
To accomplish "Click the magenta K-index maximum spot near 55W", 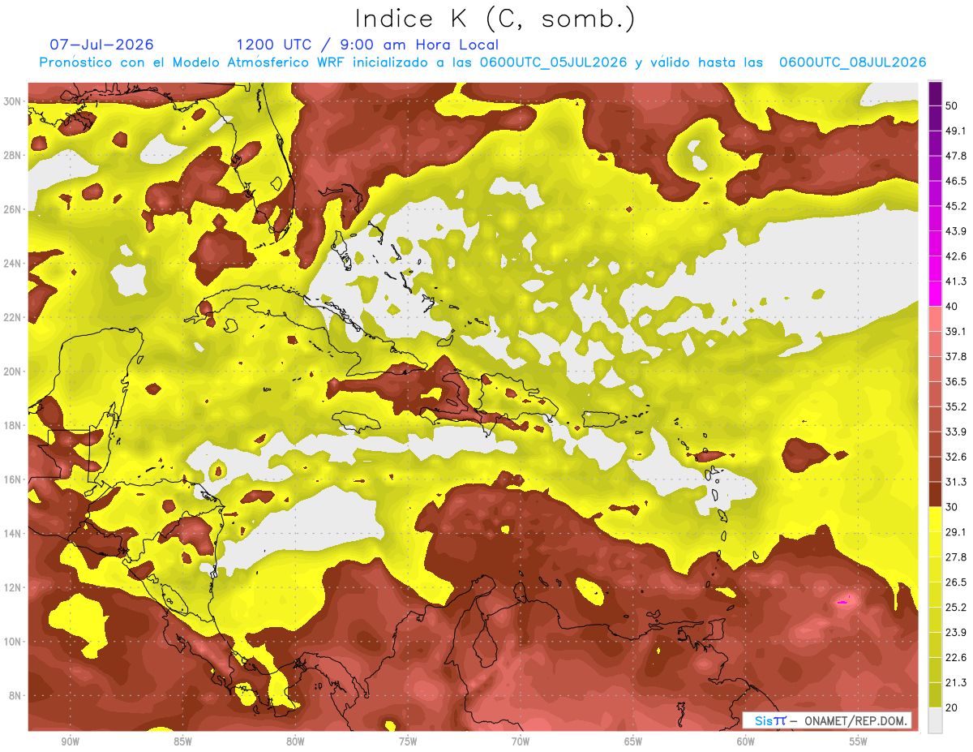I will [842, 602].
